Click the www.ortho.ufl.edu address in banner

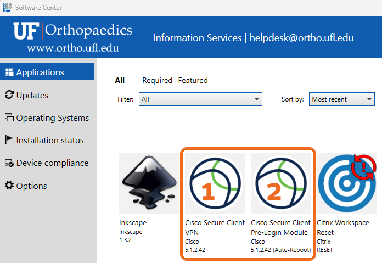point(73,48)
